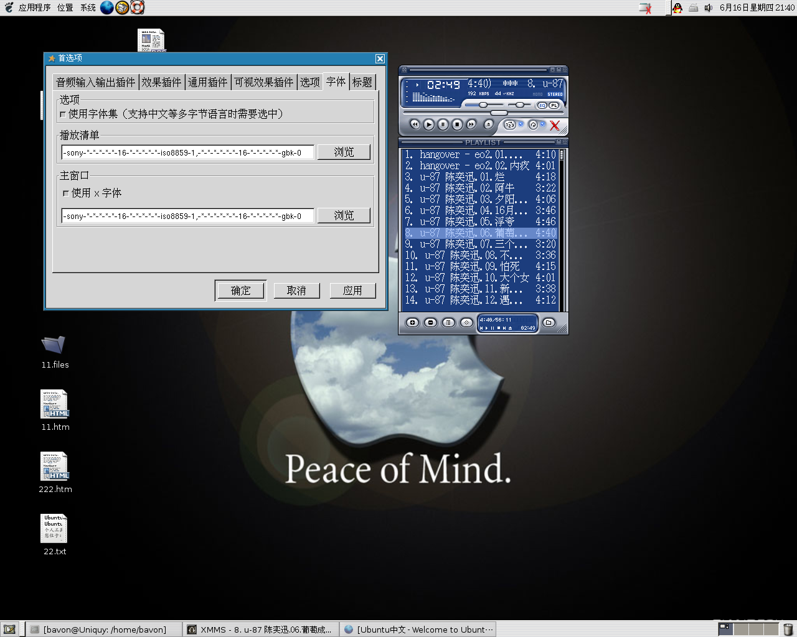Click the XMMS eject button
Viewport: 797px width, 637px height.
[x=488, y=124]
